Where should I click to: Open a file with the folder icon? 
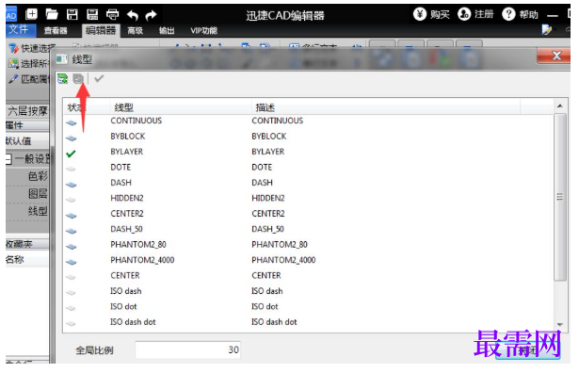[52, 14]
